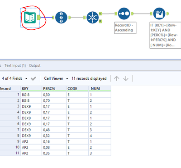The height and width of the screenshot is (168, 181).
Task: Select the Unique tool snowflake node
Action: pos(93,18)
